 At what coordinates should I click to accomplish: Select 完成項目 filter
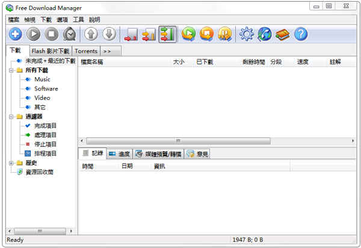45,126
